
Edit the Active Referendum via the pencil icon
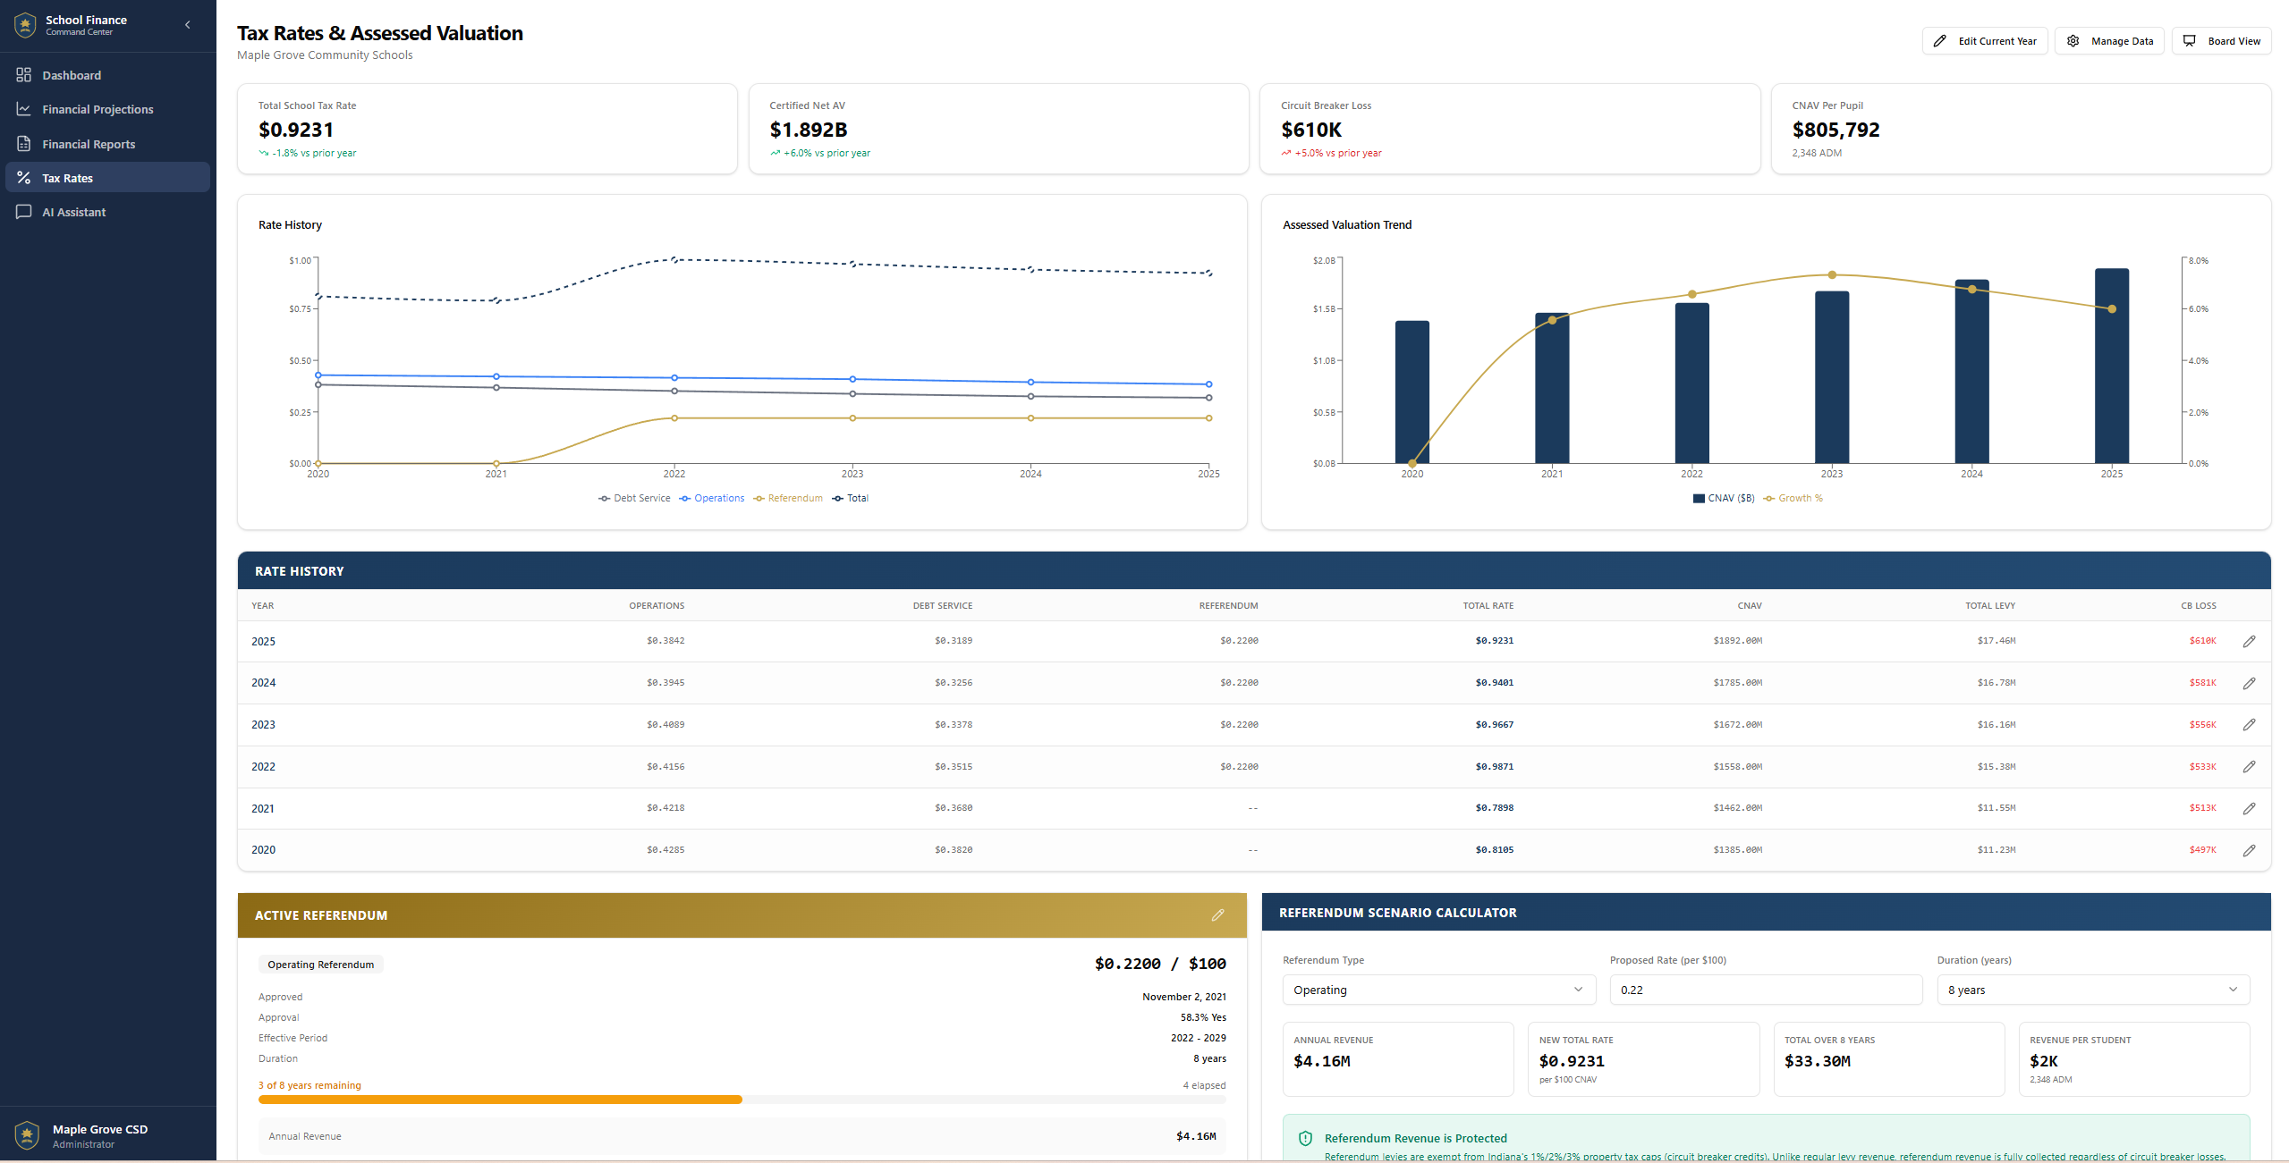tap(1217, 915)
